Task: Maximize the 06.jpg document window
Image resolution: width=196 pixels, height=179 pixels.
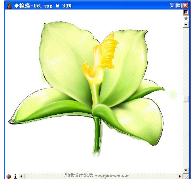Action: pyautogui.click(x=179, y=6)
